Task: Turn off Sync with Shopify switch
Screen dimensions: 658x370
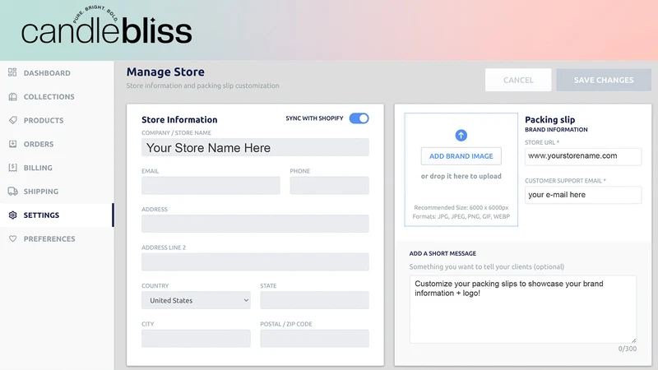Action: [x=359, y=118]
